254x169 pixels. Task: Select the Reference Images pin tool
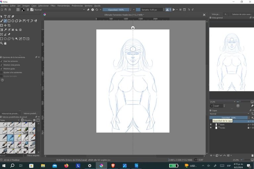(x=9, y=34)
